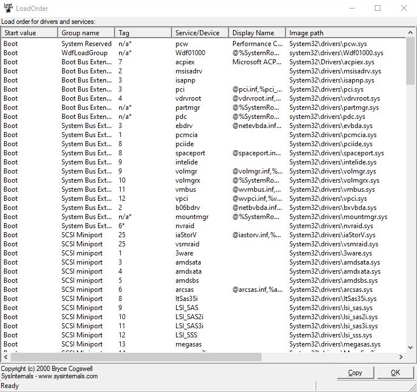Select the megasas service entry
This screenshot has height=392, width=417.
(x=189, y=344)
